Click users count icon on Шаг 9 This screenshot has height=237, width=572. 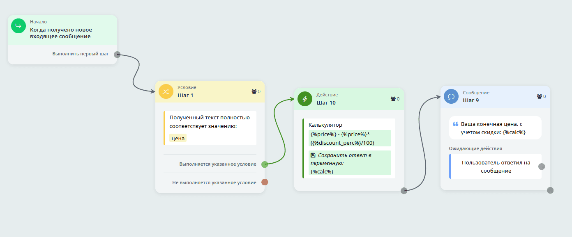(x=539, y=96)
